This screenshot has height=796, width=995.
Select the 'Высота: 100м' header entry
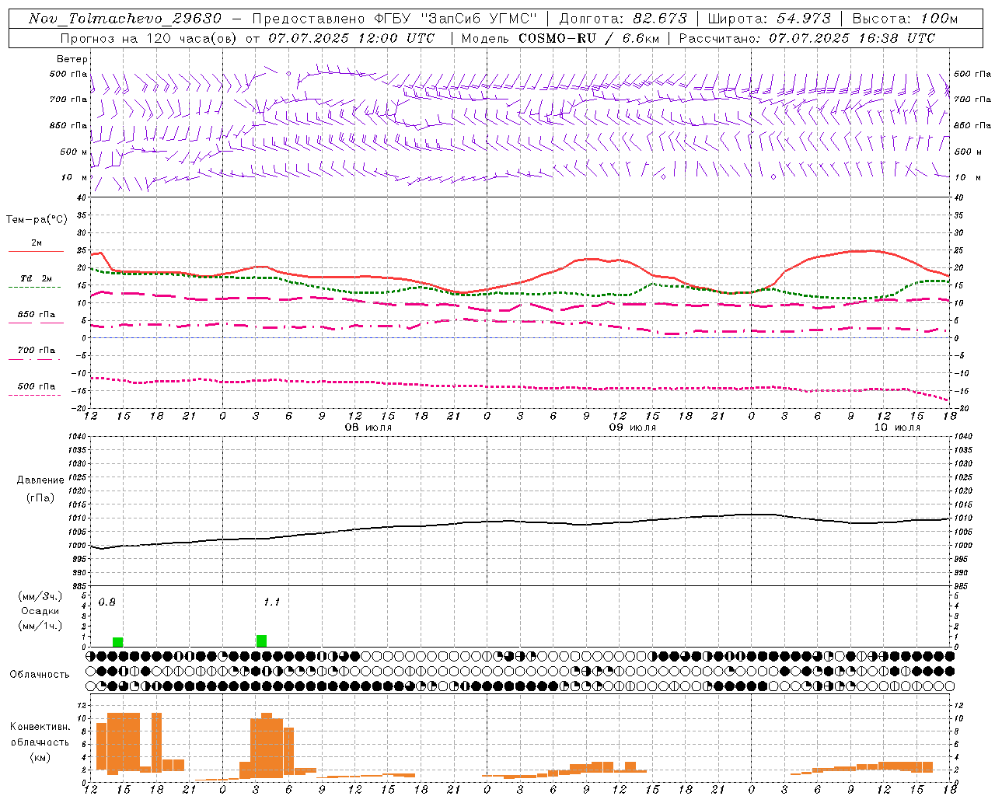(x=906, y=19)
